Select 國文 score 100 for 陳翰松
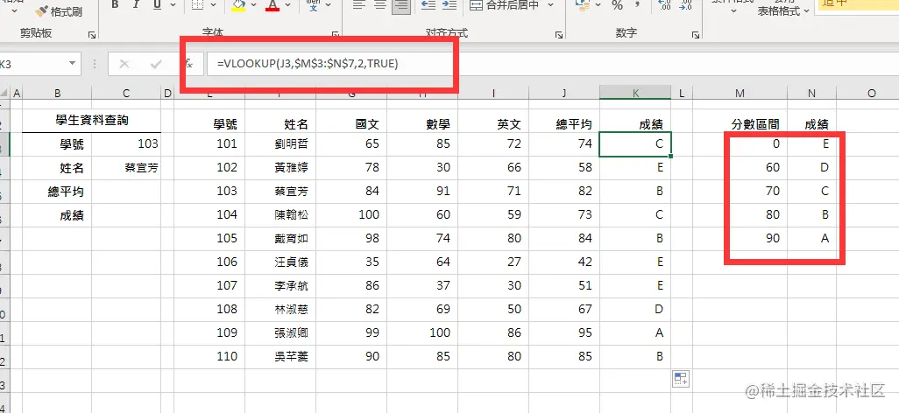This screenshot has height=413, width=899. click(350, 214)
